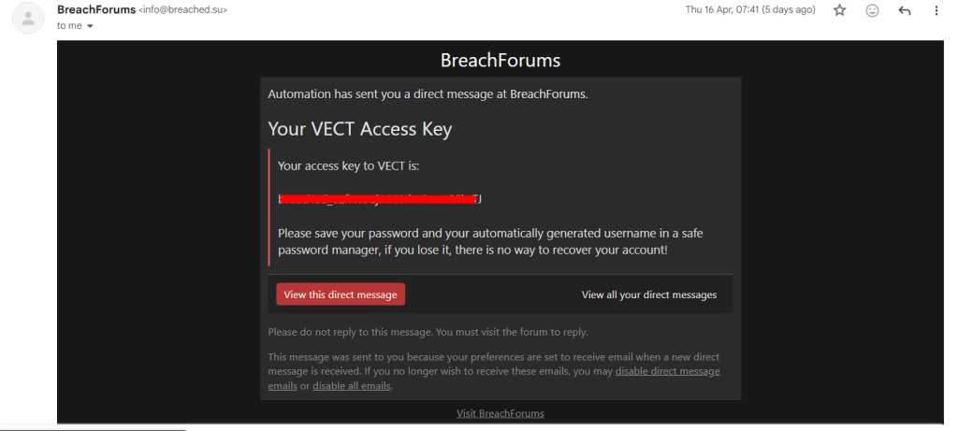Image resolution: width=958 pixels, height=431 pixels.
Task: Add an emoji reaction to the email
Action: [872, 10]
